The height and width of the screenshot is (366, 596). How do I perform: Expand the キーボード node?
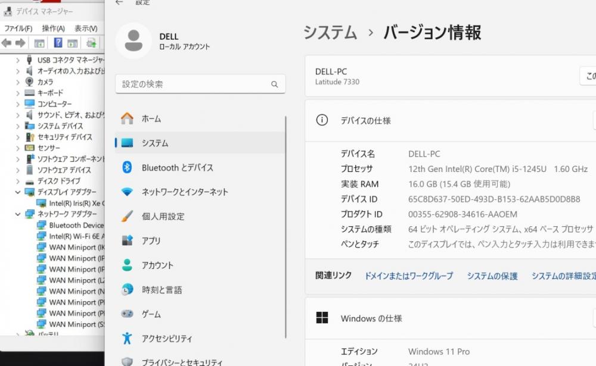pos(17,93)
